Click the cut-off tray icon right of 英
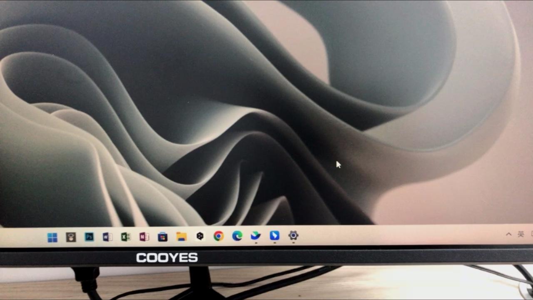533x300 pixels. [x=531, y=234]
